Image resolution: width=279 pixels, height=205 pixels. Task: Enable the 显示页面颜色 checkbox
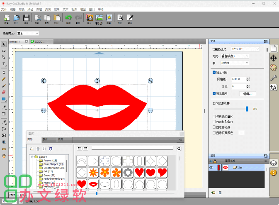point(214,133)
